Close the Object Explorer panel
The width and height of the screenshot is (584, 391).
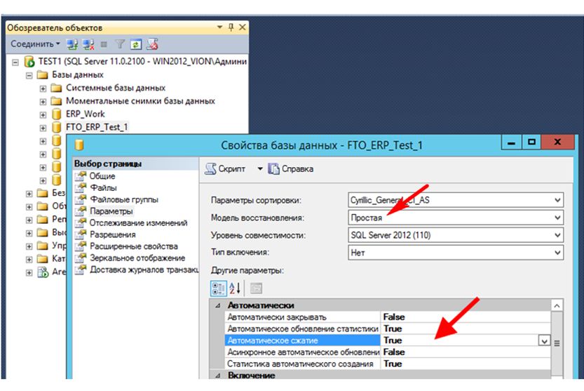[243, 27]
